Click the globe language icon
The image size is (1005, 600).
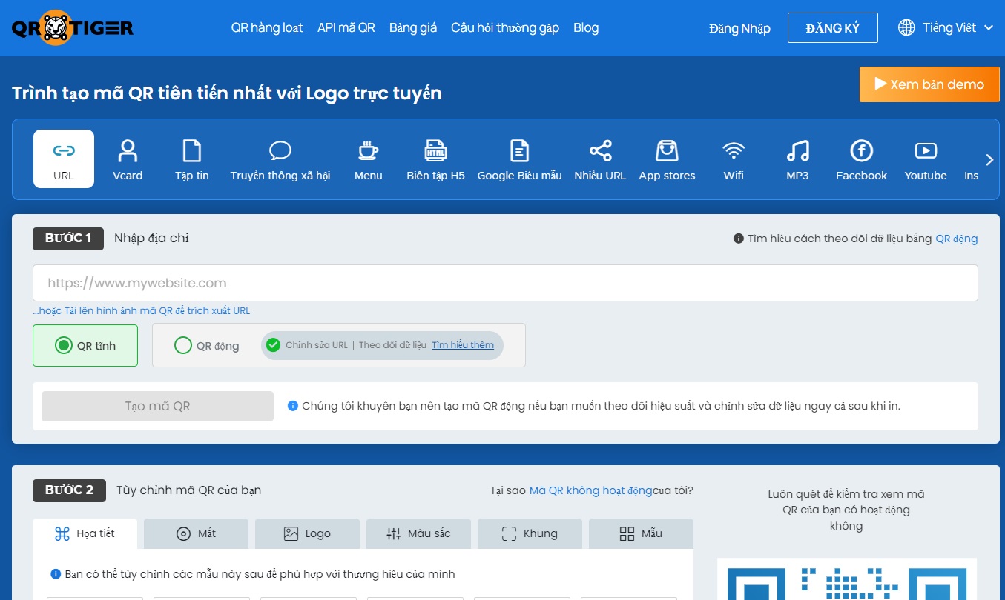[906, 27]
